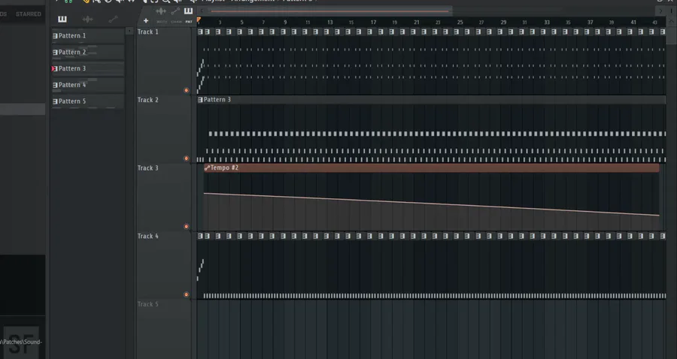Select the Tempo #2 automation clip header
The width and height of the screenshot is (677, 359).
coord(431,167)
